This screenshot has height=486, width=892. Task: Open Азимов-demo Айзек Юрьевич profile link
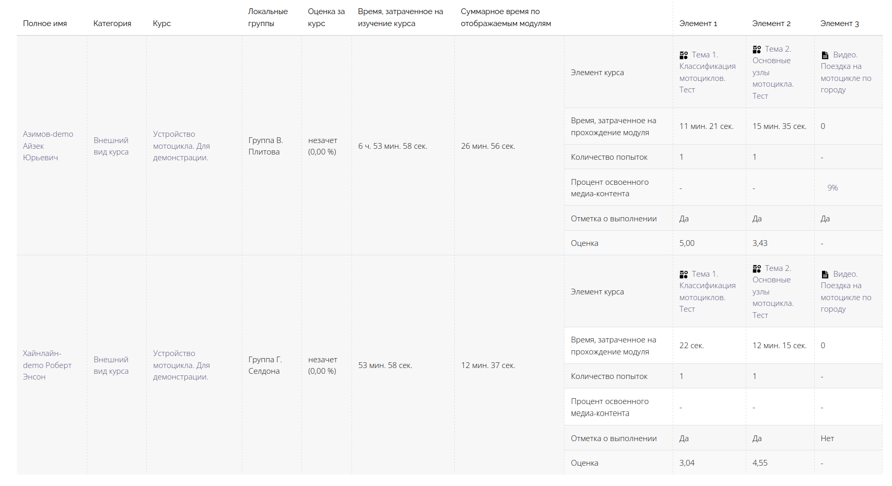[x=48, y=146]
